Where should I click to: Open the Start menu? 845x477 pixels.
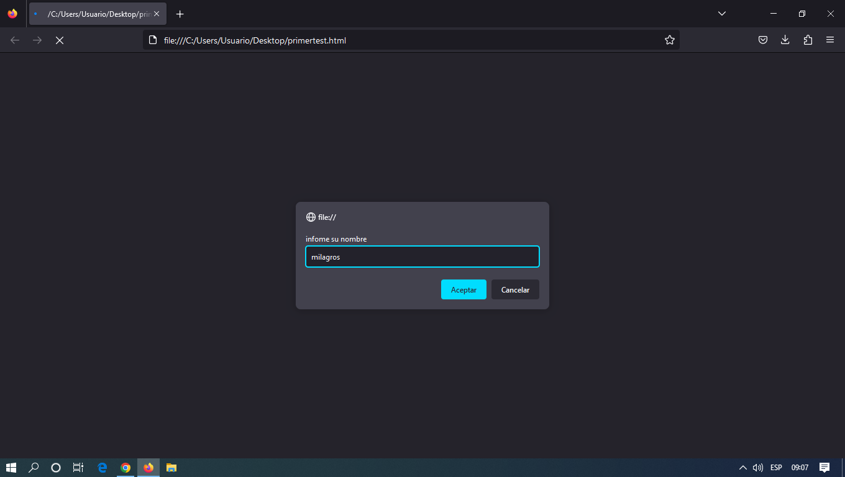click(x=11, y=468)
